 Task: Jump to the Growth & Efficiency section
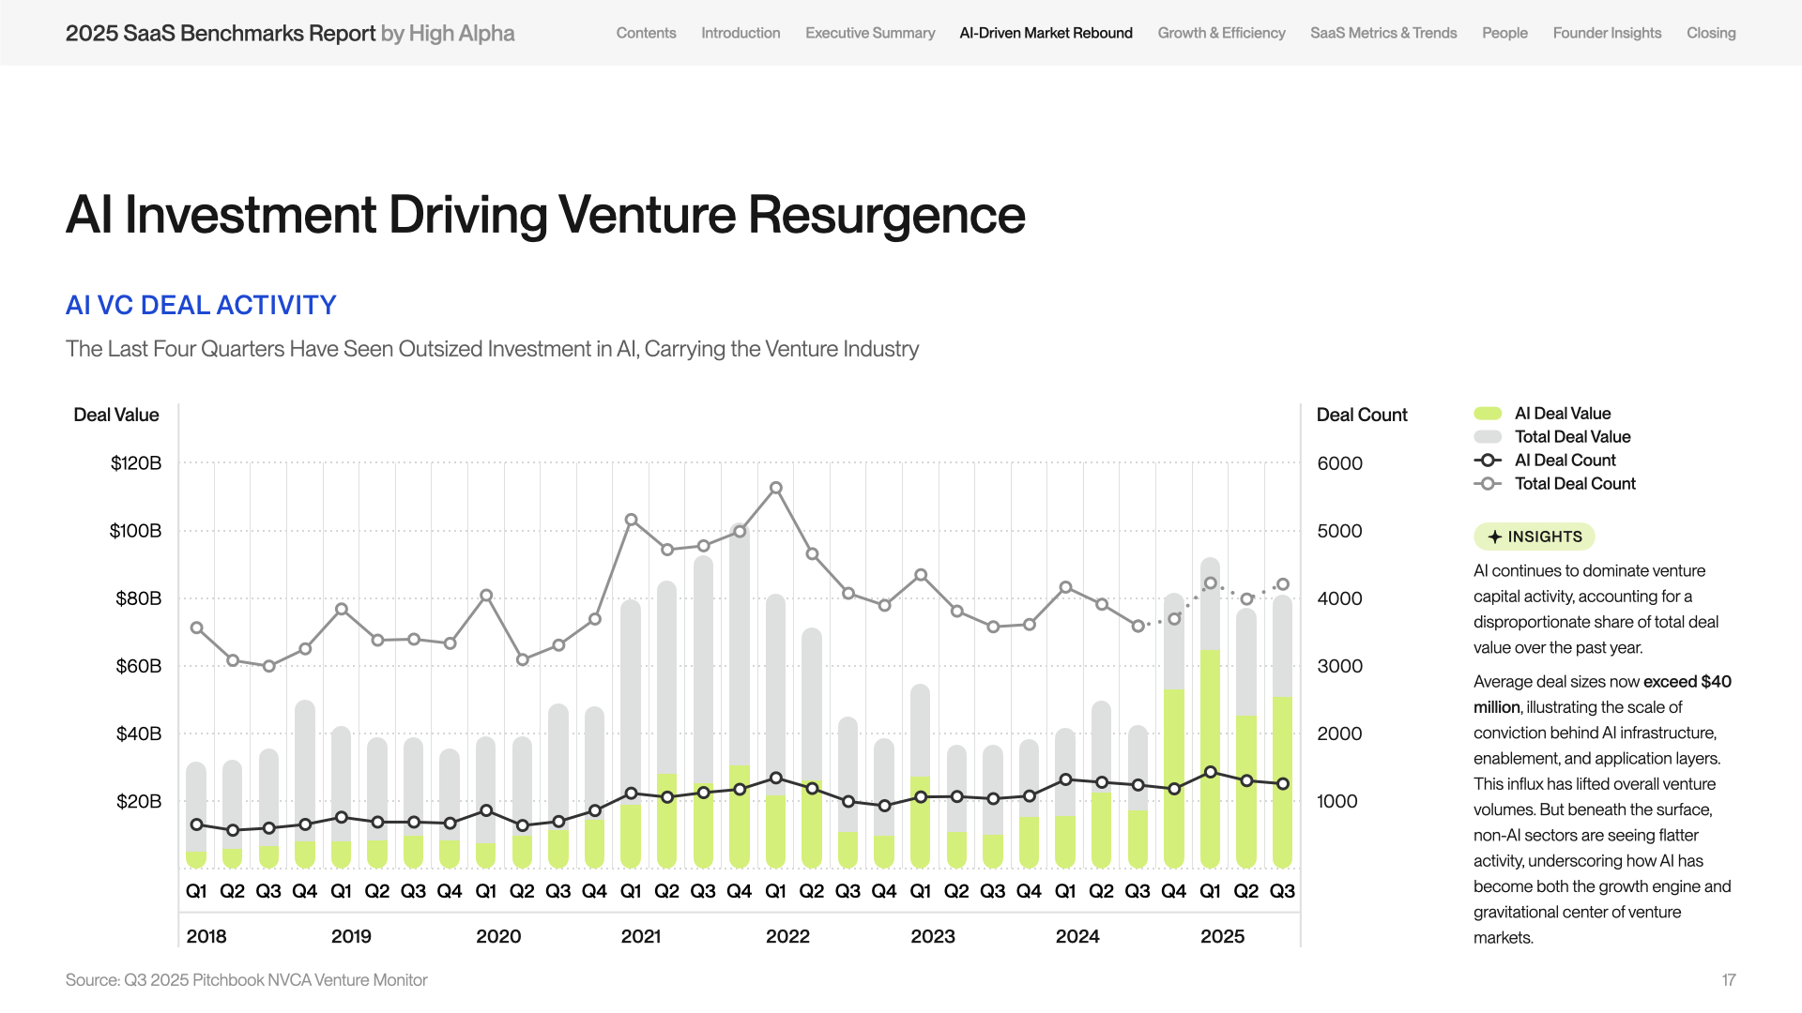coord(1221,33)
